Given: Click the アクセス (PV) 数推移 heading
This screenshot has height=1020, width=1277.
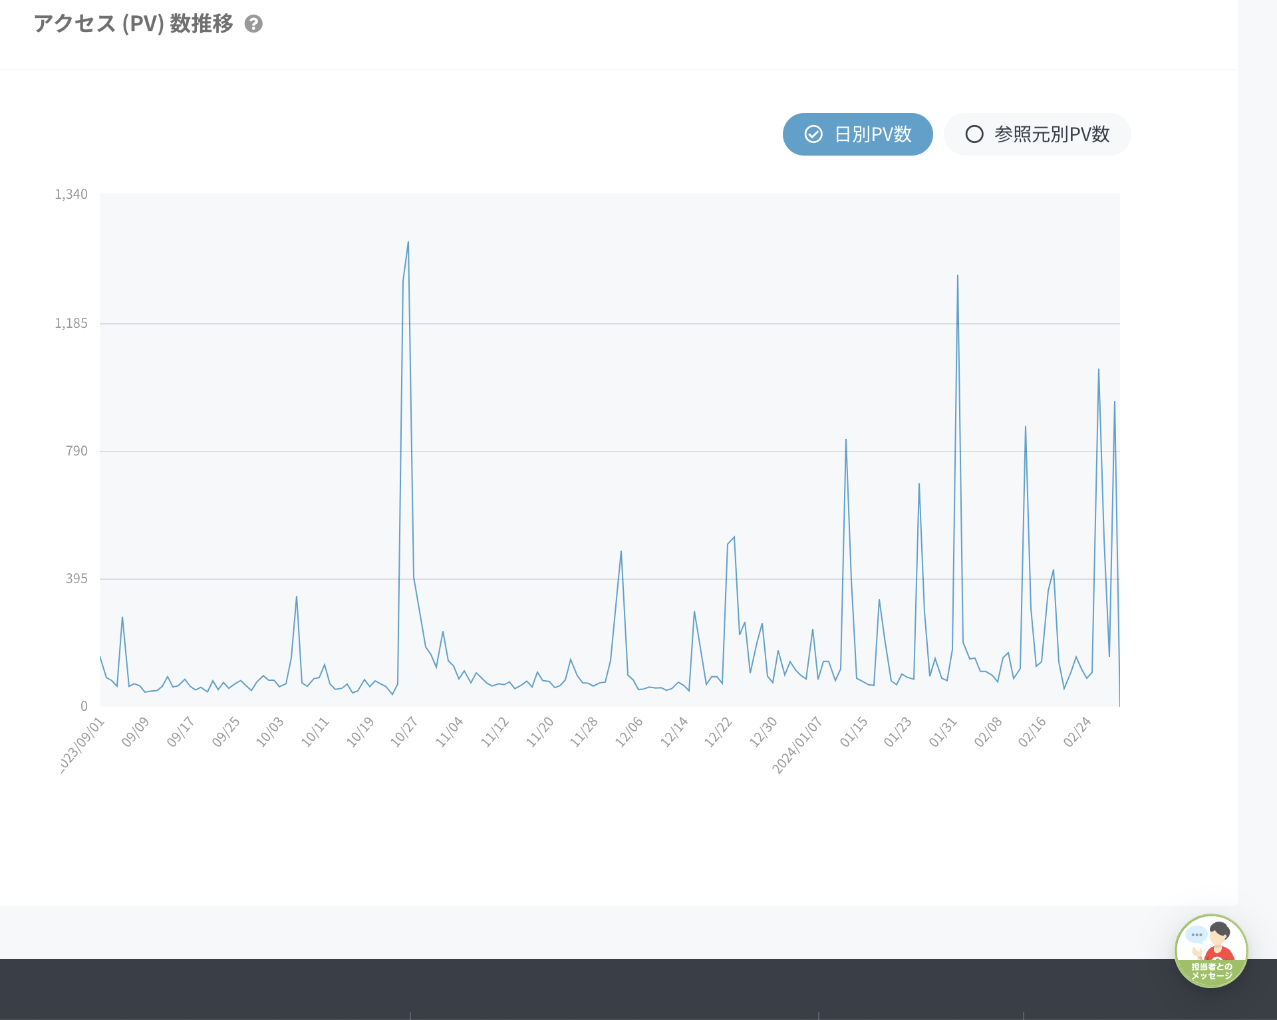Looking at the screenshot, I should click(133, 24).
